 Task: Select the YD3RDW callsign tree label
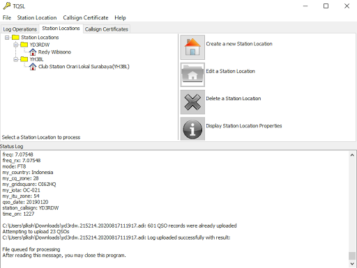point(40,45)
